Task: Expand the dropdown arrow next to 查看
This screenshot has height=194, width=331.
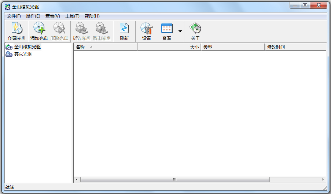Action: click(180, 31)
